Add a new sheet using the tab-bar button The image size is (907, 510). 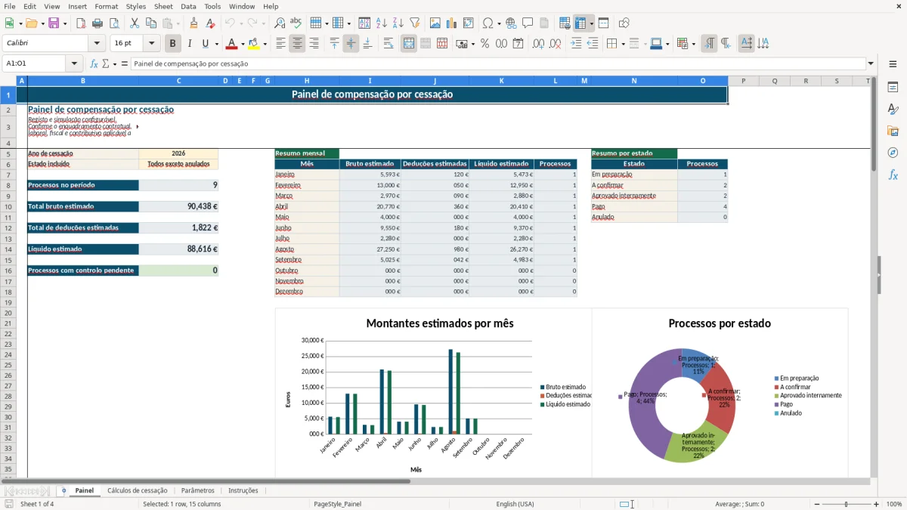tap(63, 490)
